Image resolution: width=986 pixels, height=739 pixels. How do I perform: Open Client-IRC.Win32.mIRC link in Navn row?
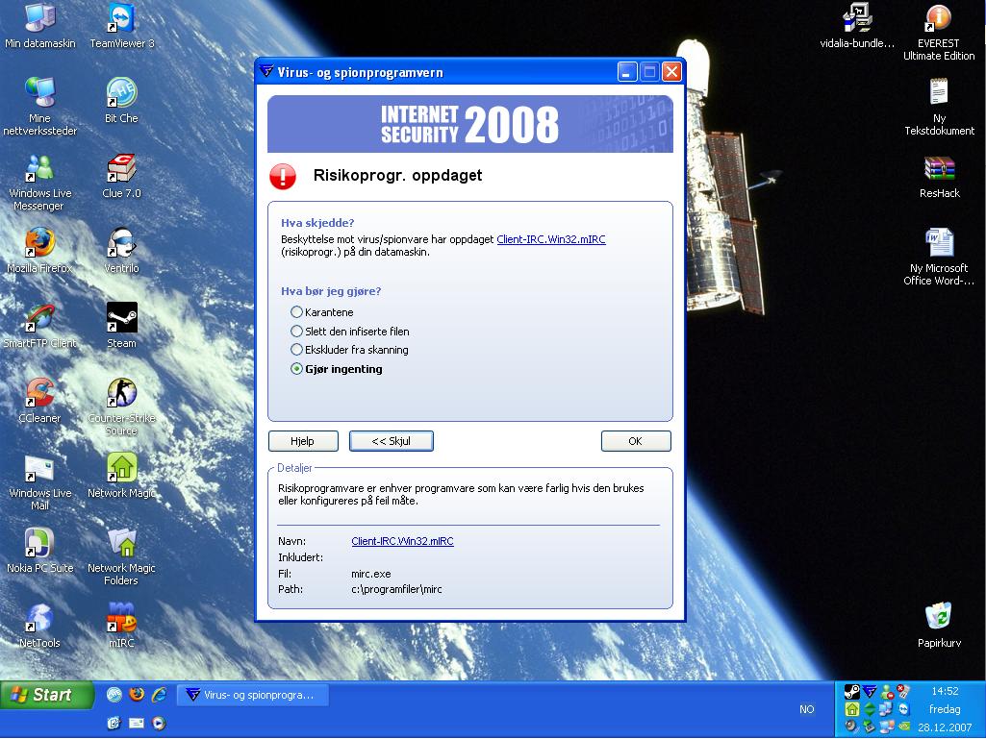point(402,541)
